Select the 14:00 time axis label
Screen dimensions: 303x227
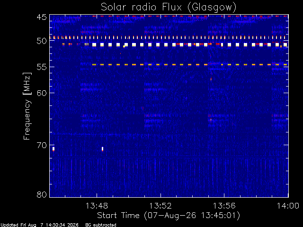[x=288, y=206]
